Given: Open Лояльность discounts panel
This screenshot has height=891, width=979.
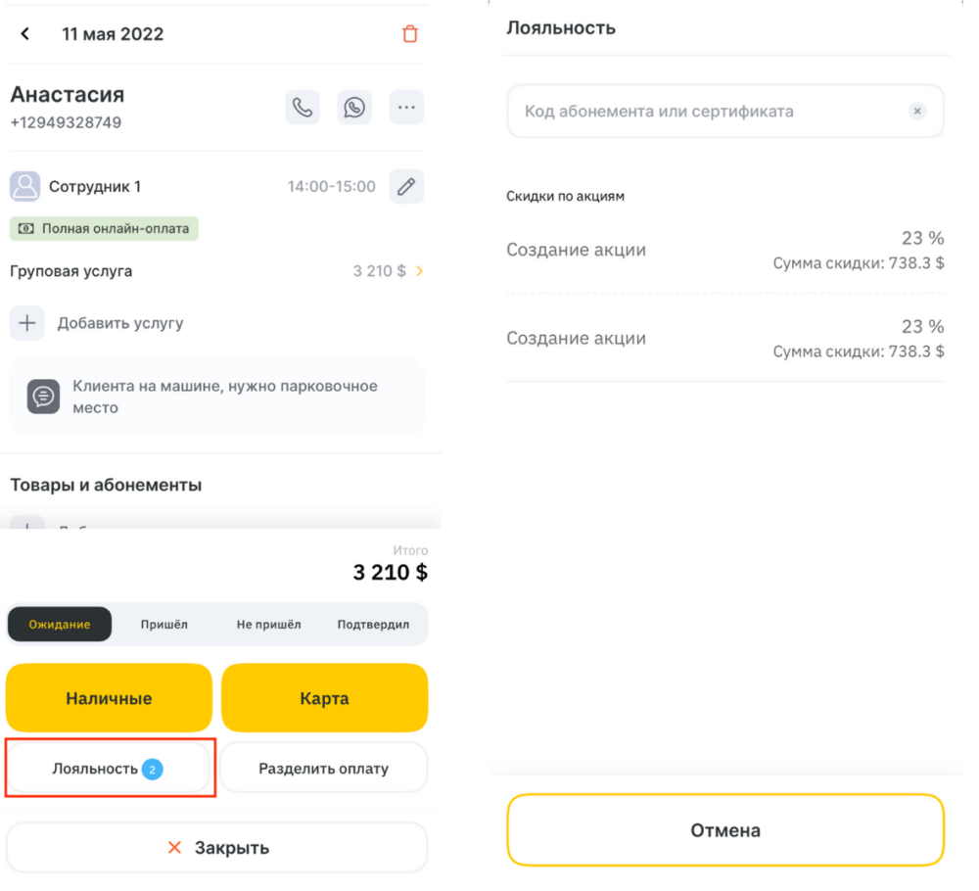Looking at the screenshot, I should tap(109, 768).
